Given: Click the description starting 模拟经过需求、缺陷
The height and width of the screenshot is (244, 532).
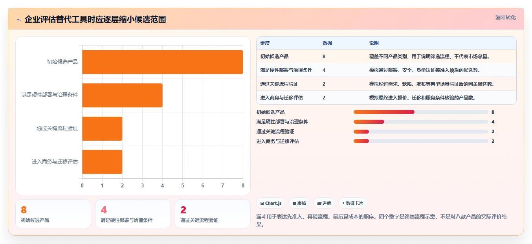Looking at the screenshot, I should (x=432, y=84).
